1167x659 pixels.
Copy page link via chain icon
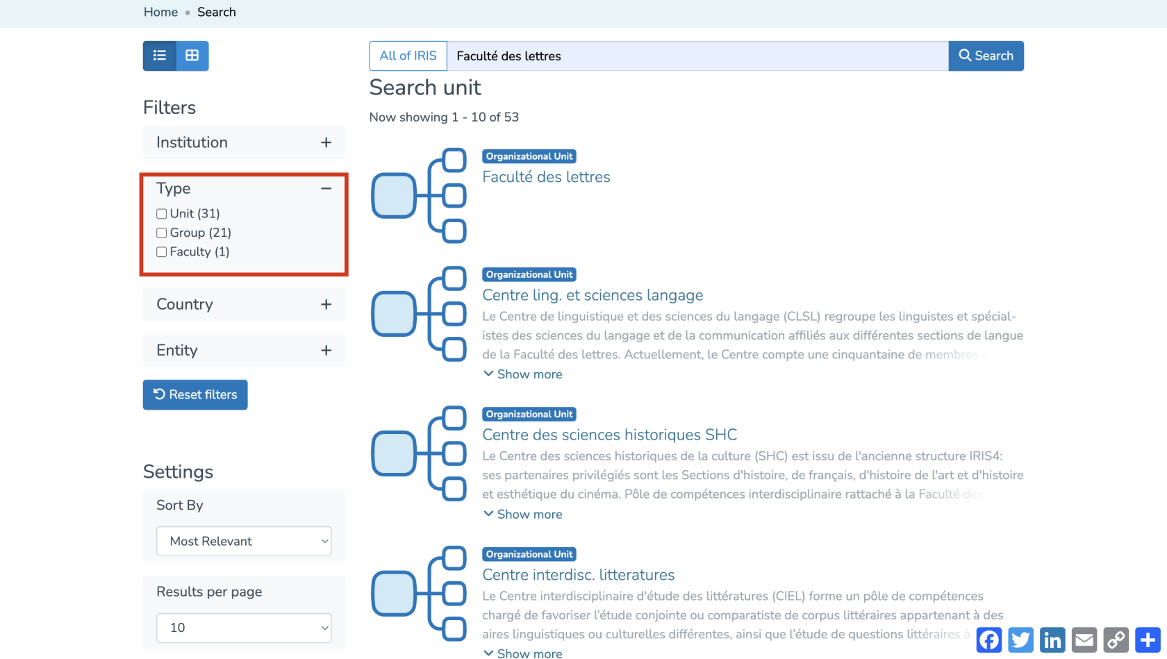1116,640
